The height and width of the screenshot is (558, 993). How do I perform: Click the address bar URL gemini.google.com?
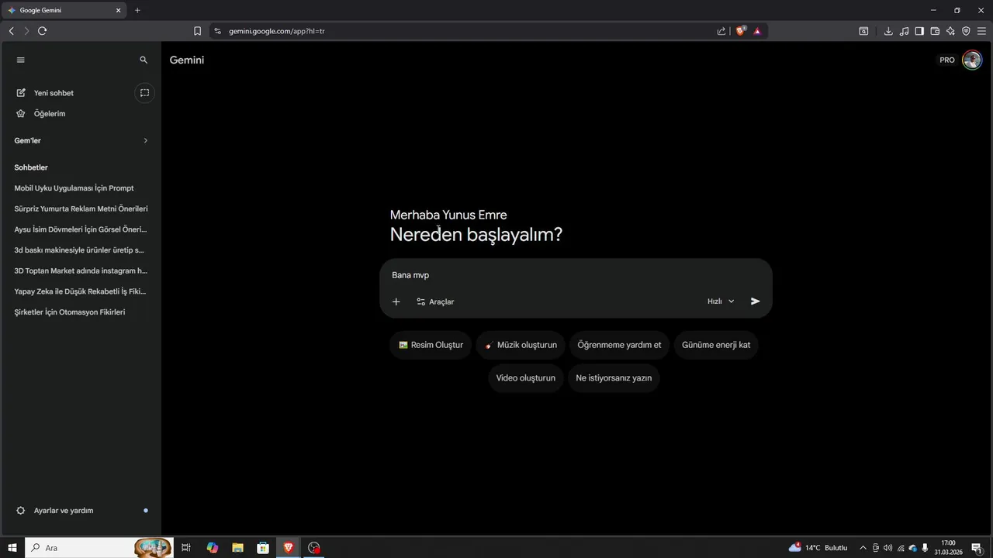click(x=276, y=31)
